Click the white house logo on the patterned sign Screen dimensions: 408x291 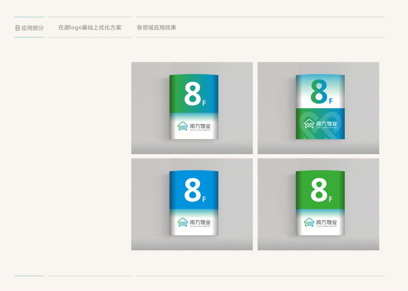click(x=309, y=124)
